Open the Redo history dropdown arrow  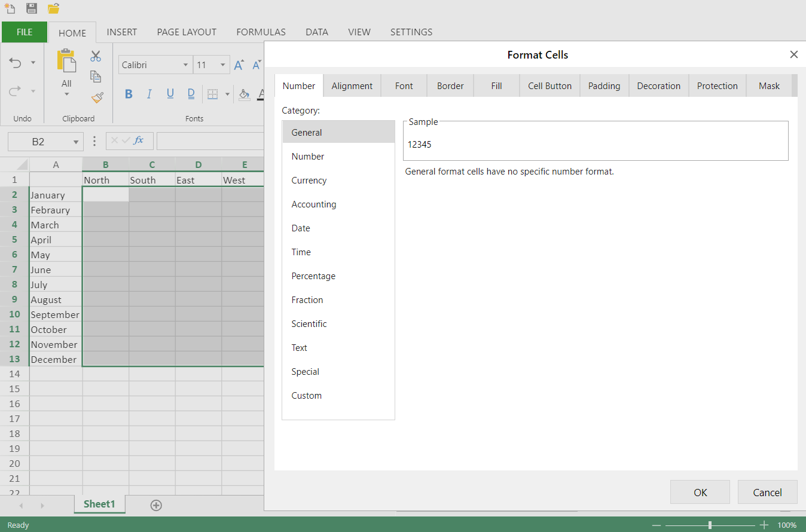(33, 91)
